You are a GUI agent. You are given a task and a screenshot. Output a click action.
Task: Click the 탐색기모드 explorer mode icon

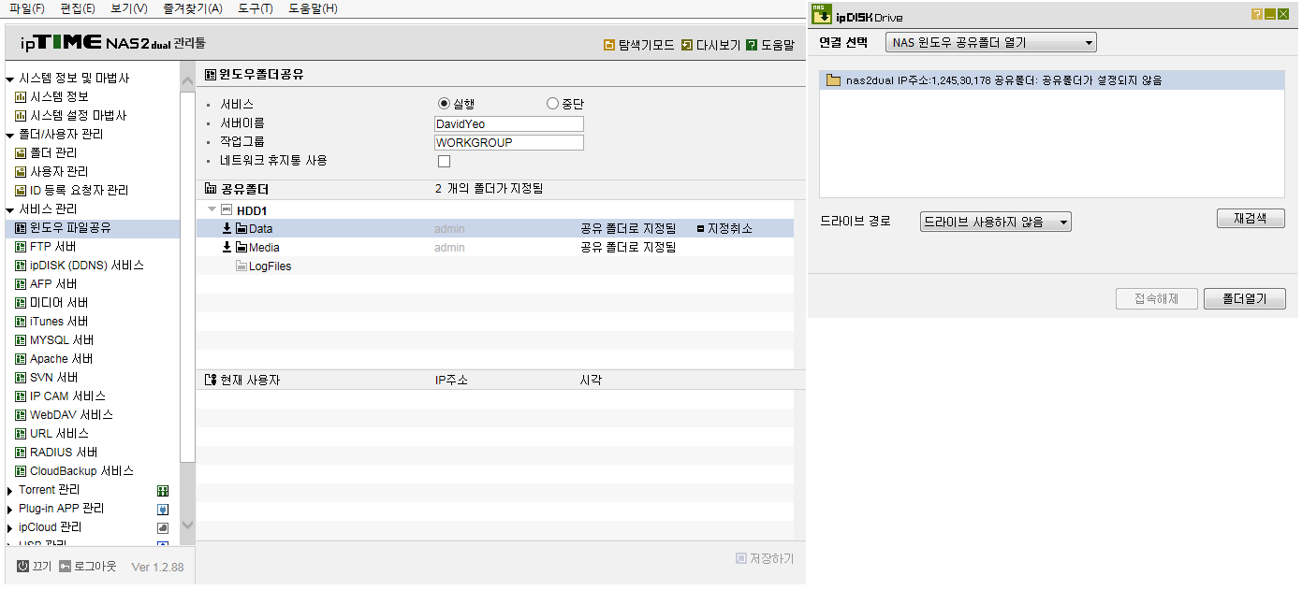(x=609, y=45)
